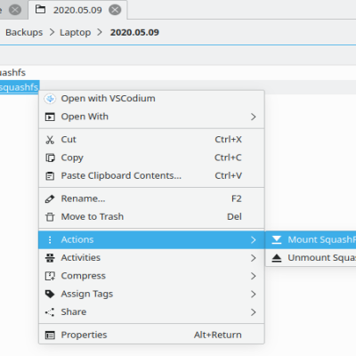The height and width of the screenshot is (356, 356).
Task: Click the Copy icon
Action: (50, 158)
